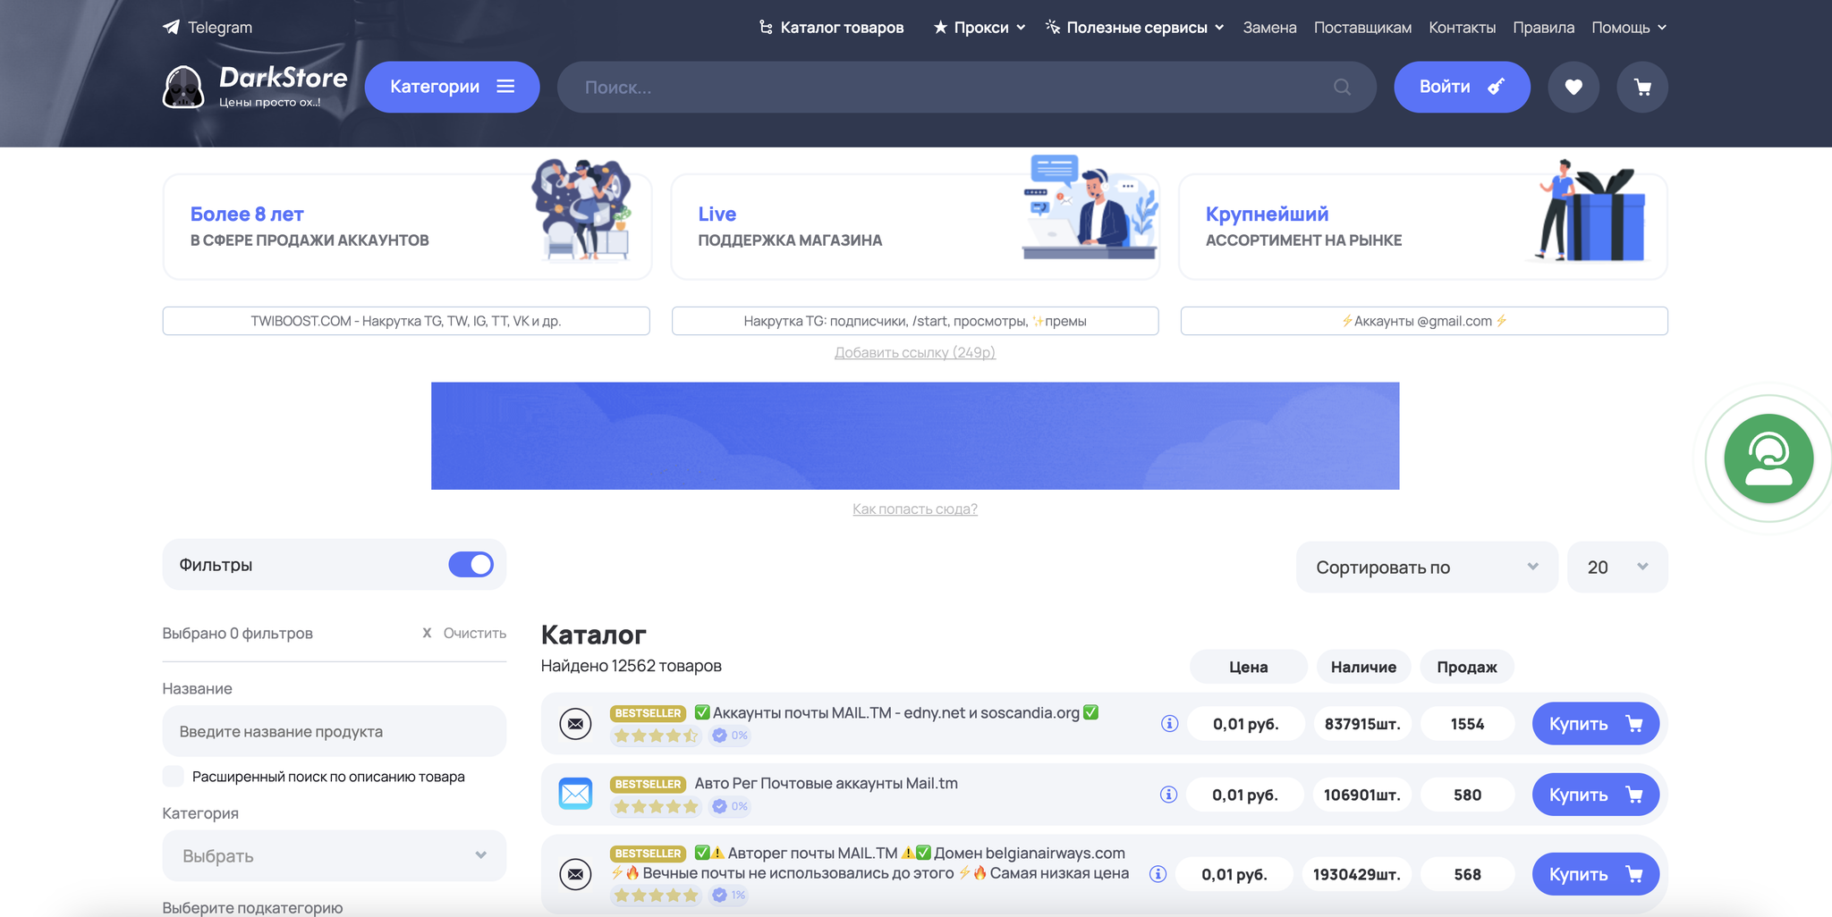The image size is (1832, 917).
Task: Open product title Аккаунты почты MAIL.TM edny.net
Action: point(896,712)
